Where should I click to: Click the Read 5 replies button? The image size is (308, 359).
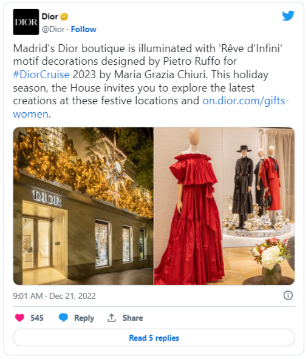154,338
